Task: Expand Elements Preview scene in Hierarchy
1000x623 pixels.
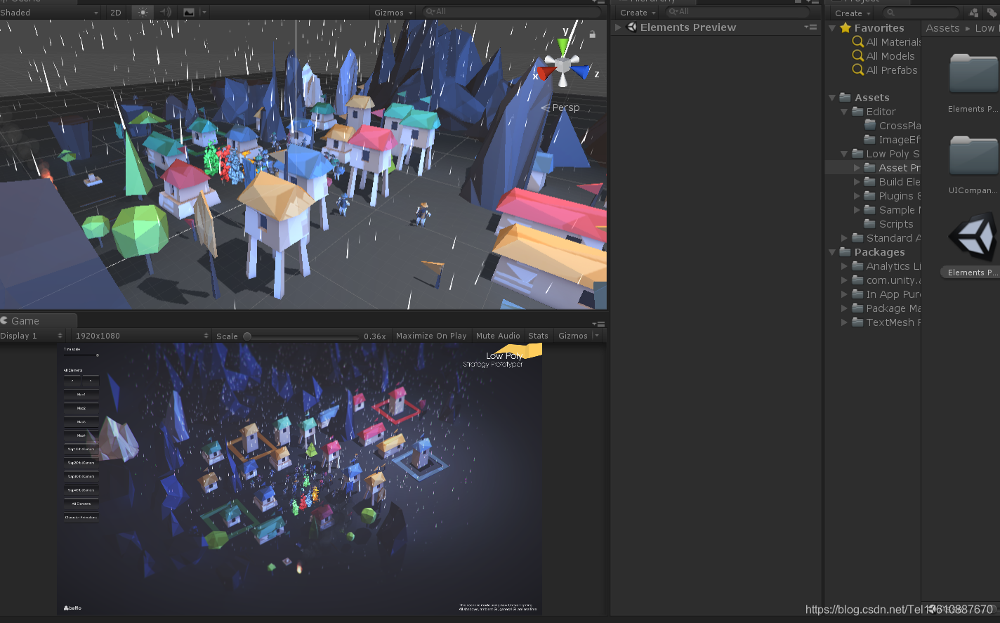Action: (618, 27)
